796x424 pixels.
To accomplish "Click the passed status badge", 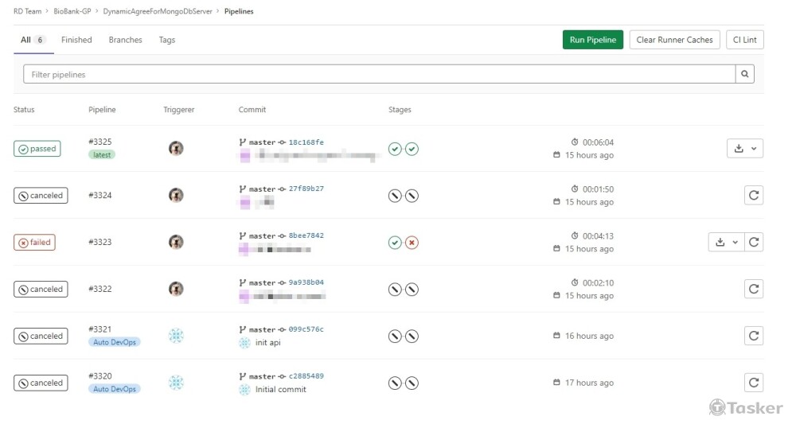I will tap(37, 149).
